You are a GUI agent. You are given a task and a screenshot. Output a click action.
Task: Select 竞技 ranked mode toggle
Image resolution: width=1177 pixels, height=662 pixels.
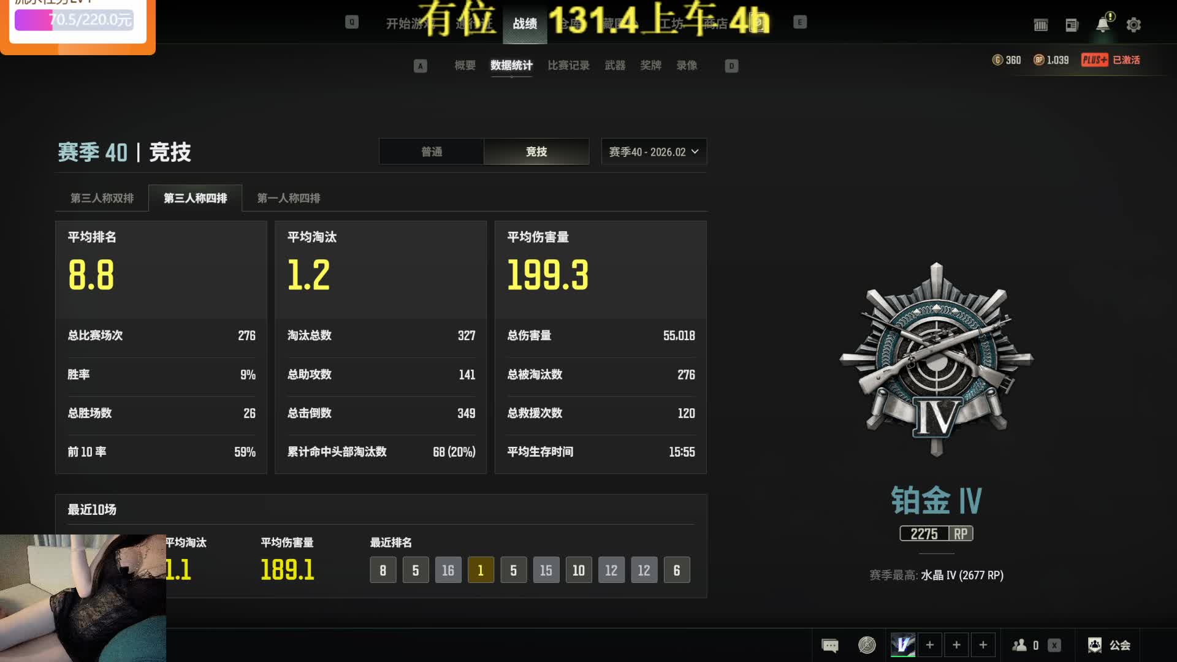tap(536, 151)
